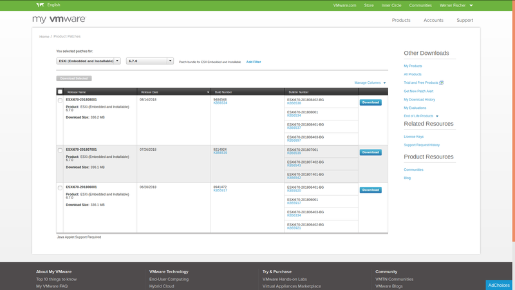The width and height of the screenshot is (515, 290).
Task: Expand the End of Life Products menu
Action: tap(421, 116)
